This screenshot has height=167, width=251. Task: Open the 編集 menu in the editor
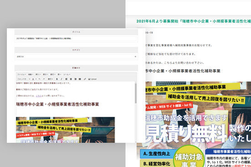(31, 74)
